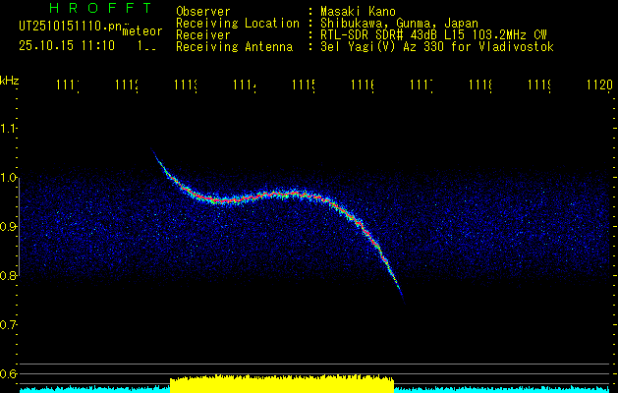Screen dimensions: 618x393
Task: Click the 1.0 kHz frequency tick
Action: (x=9, y=178)
